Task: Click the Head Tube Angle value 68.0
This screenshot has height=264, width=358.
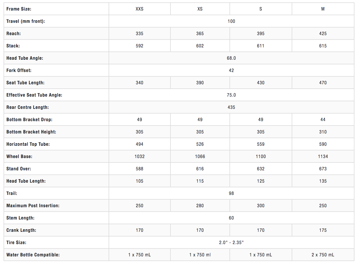Action: [x=231, y=58]
